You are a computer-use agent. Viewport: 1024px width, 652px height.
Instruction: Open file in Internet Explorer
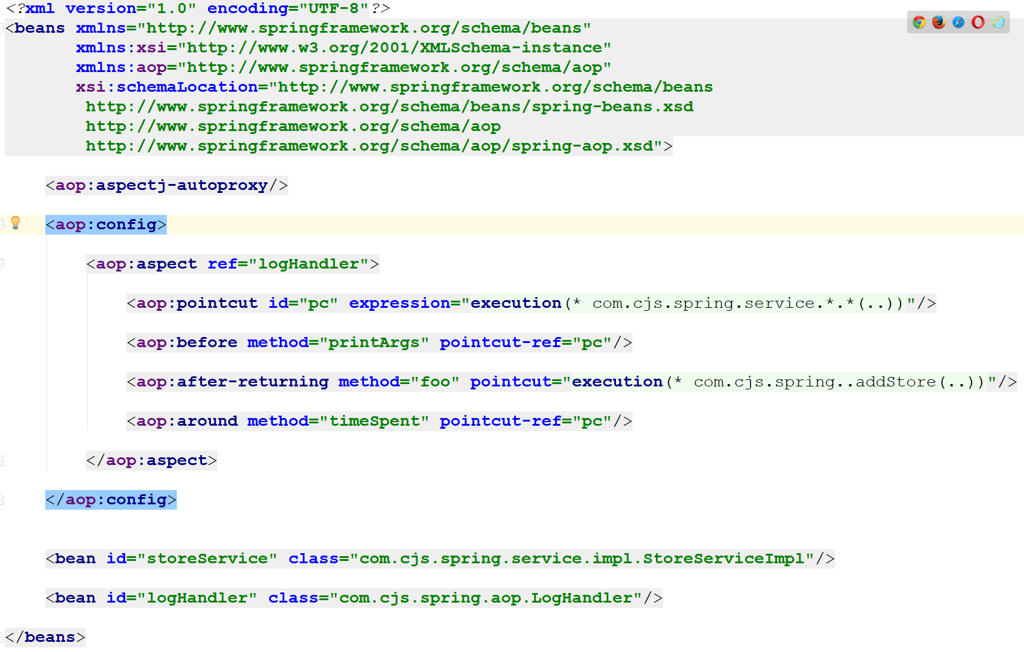pyautogui.click(x=998, y=22)
